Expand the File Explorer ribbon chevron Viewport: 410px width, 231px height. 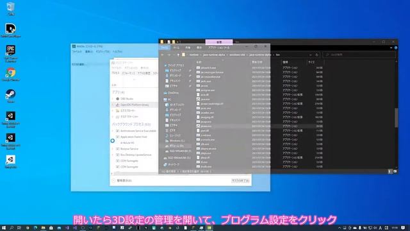click(391, 47)
